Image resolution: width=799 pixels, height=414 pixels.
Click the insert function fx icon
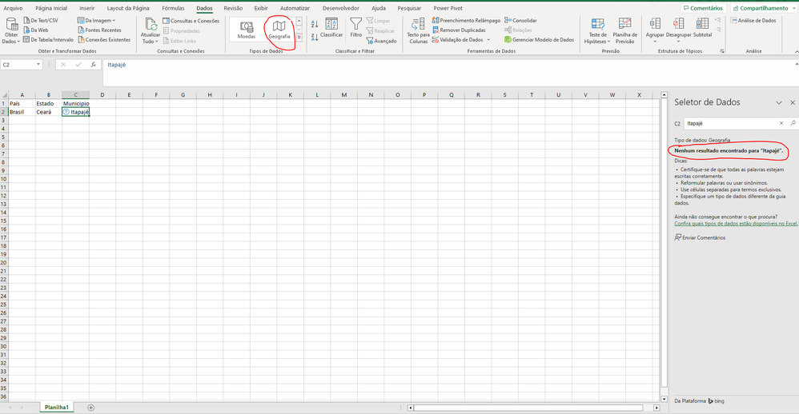pyautogui.click(x=93, y=65)
